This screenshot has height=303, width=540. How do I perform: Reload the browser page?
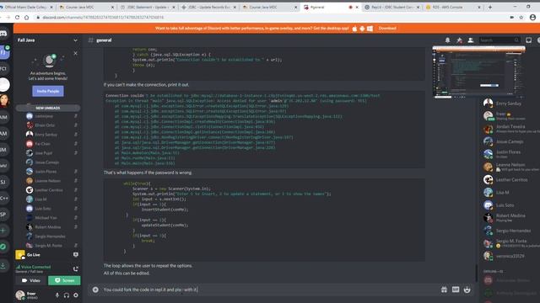[17, 17]
